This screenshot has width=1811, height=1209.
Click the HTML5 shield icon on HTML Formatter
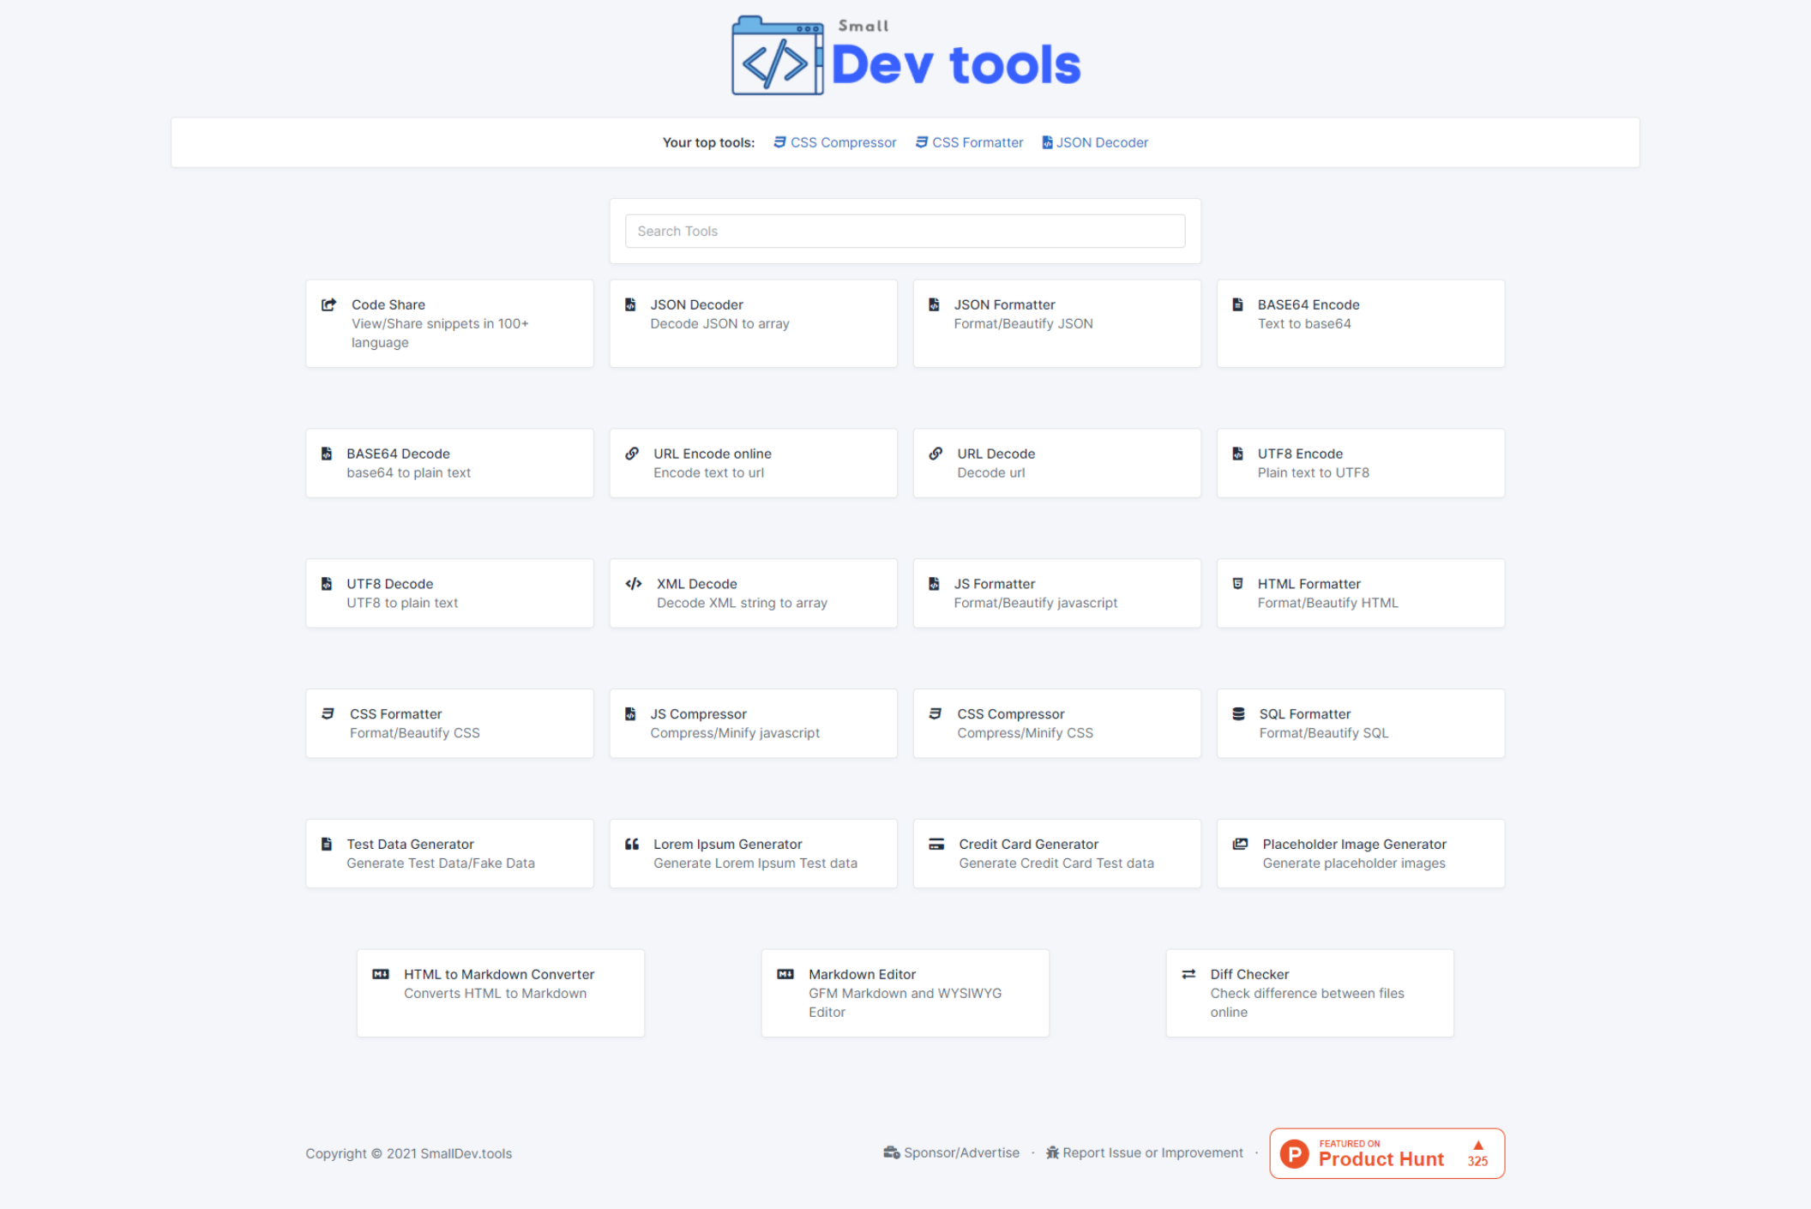(1237, 584)
